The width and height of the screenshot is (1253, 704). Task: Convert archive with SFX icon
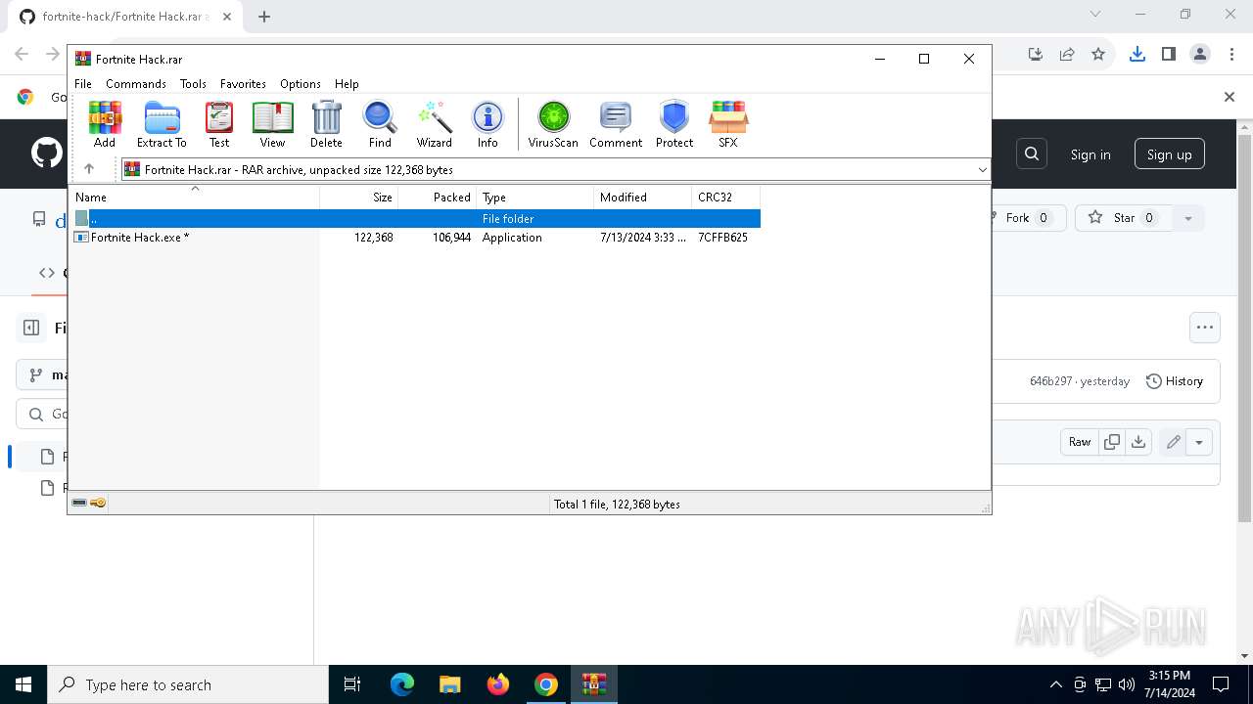click(728, 124)
